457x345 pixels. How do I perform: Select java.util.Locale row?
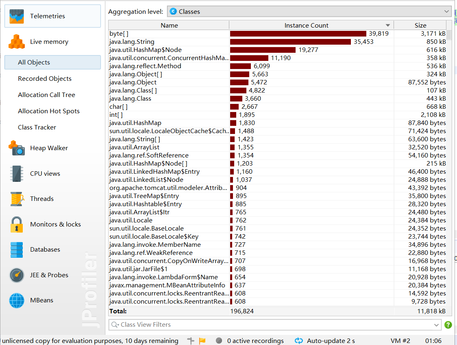tap(277, 220)
